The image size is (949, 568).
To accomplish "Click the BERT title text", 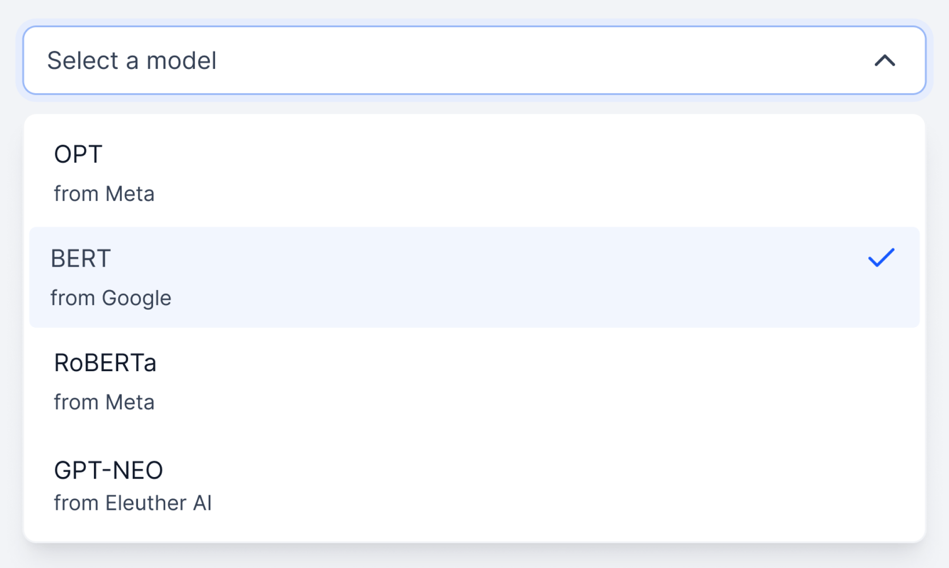I will (x=81, y=259).
